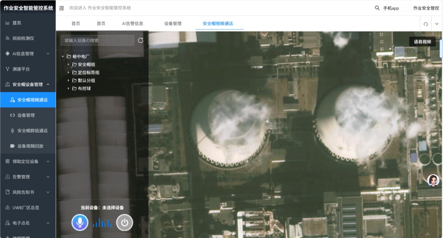Switch to the AI告警信息 tab
Screen dimensions: 443x238
[x=133, y=24]
